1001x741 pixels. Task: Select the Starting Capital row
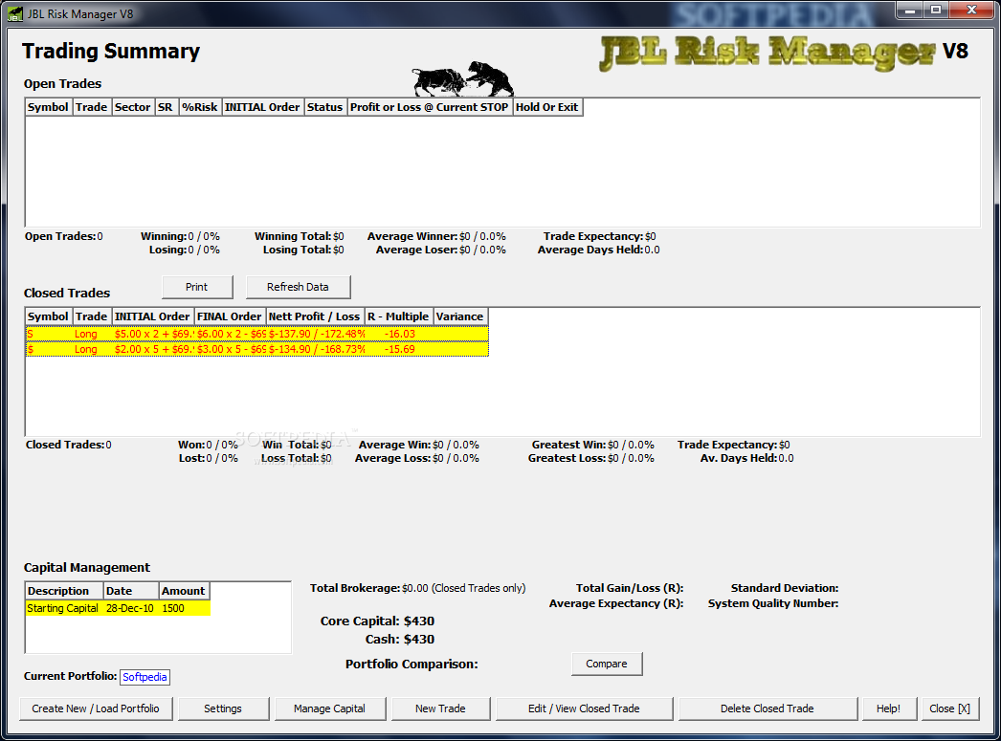click(x=118, y=608)
